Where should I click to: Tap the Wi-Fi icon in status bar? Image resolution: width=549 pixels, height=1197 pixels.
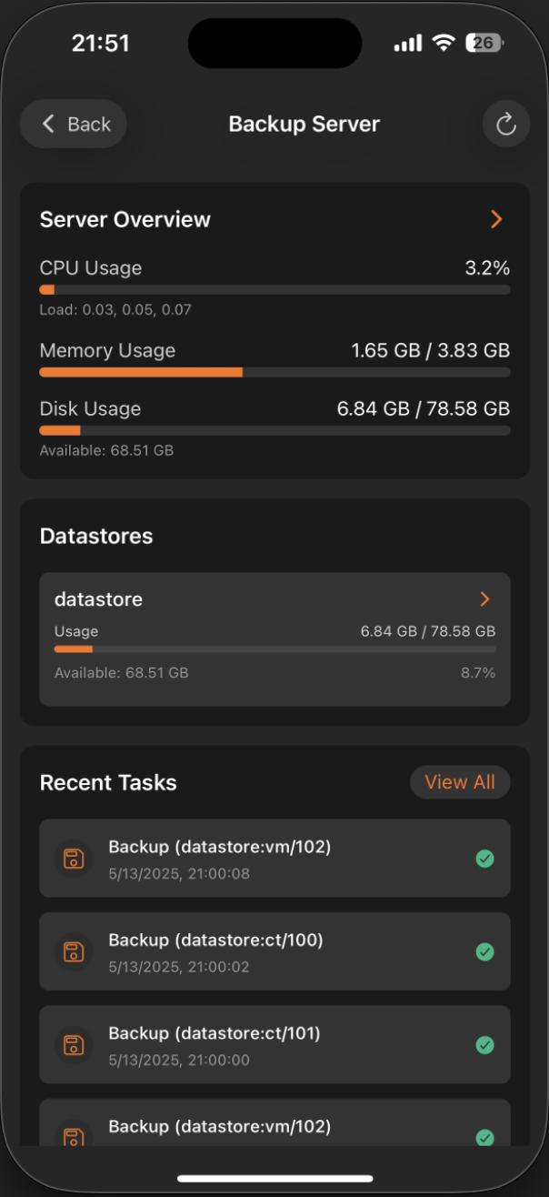click(x=444, y=43)
